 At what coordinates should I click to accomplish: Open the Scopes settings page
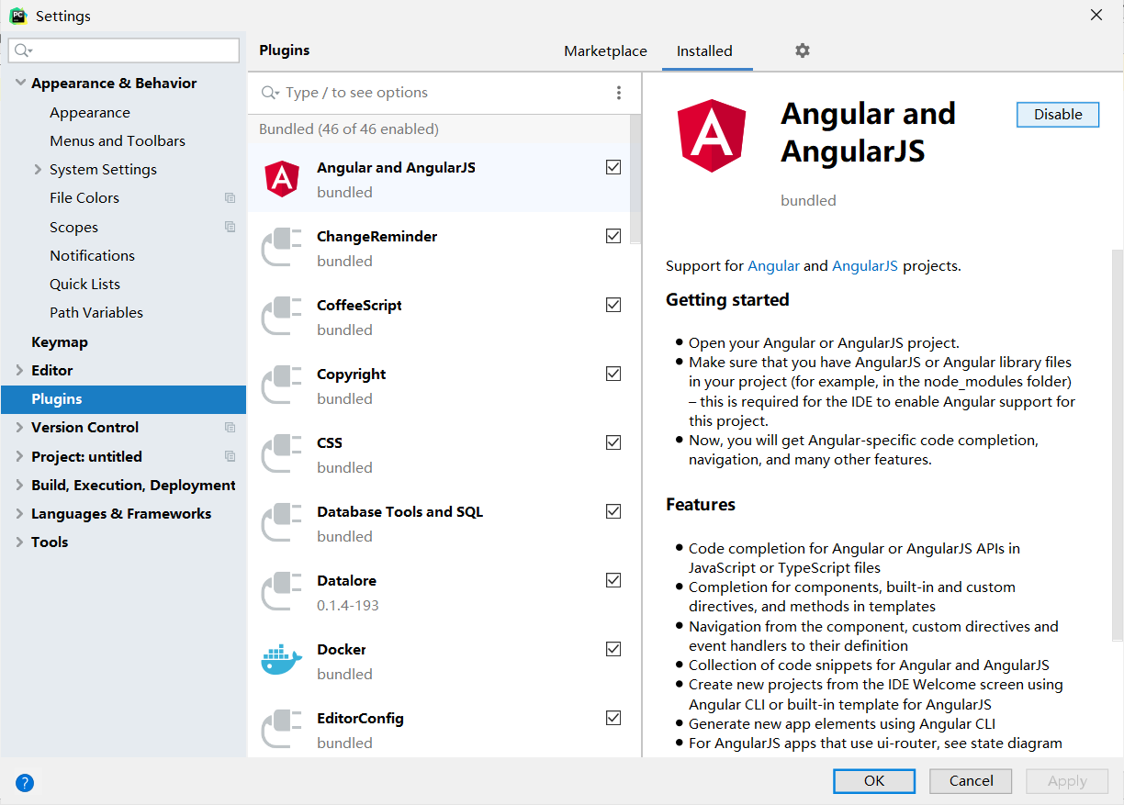[73, 227]
